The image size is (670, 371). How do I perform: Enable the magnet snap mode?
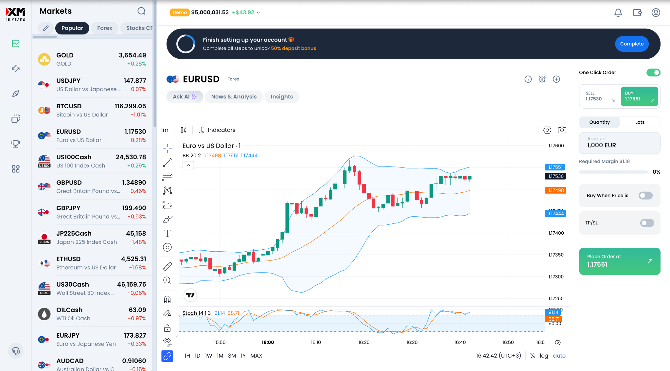click(x=167, y=300)
